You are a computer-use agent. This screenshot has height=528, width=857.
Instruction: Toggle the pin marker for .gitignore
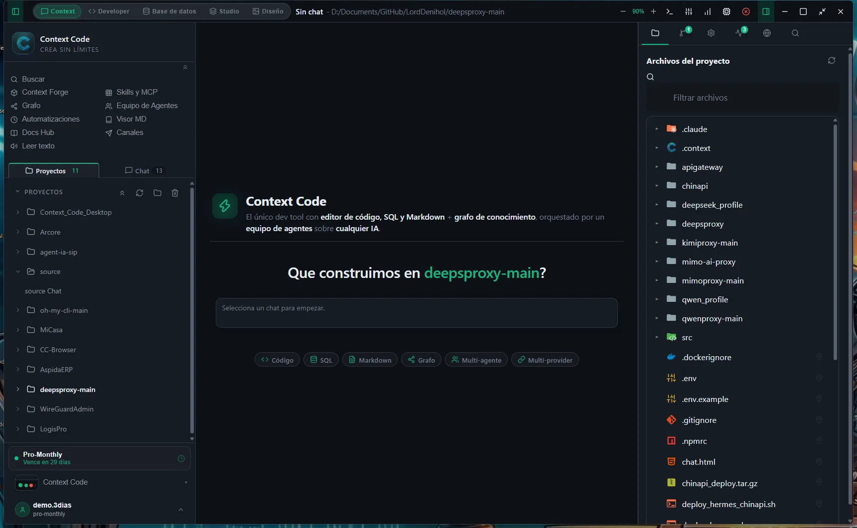[819, 419]
